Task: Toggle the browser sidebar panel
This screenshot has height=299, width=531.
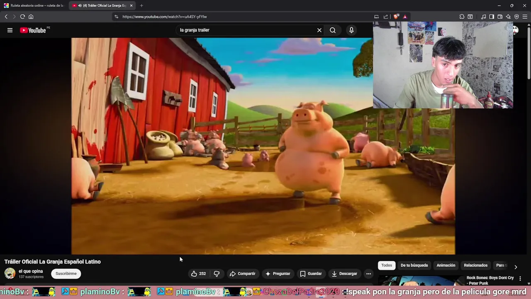Action: (x=492, y=17)
